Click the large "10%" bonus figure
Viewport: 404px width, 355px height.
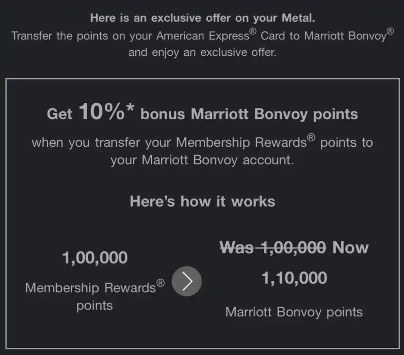(101, 113)
